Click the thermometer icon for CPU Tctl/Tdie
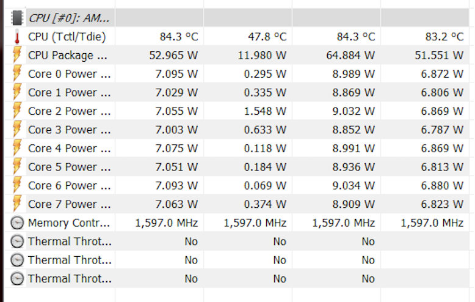 pyautogui.click(x=17, y=37)
